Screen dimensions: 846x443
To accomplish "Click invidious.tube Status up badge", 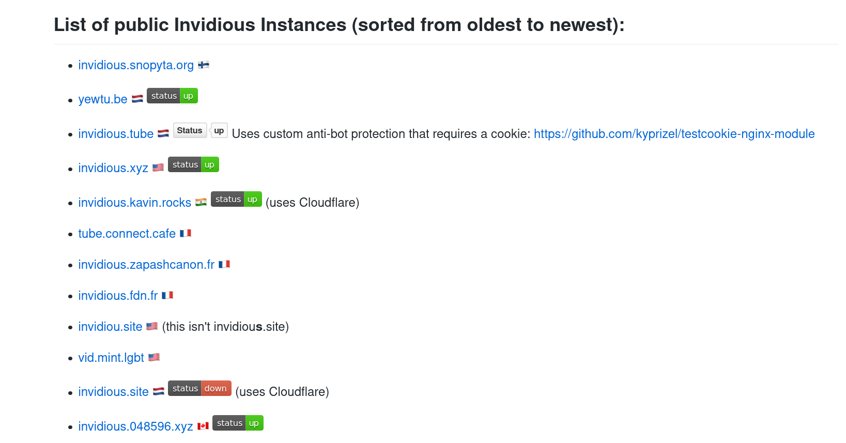I will (x=200, y=131).
